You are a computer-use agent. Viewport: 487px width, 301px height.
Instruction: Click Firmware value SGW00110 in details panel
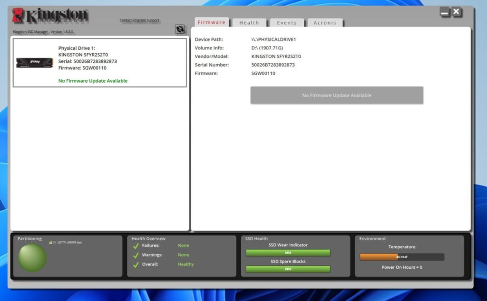click(263, 73)
